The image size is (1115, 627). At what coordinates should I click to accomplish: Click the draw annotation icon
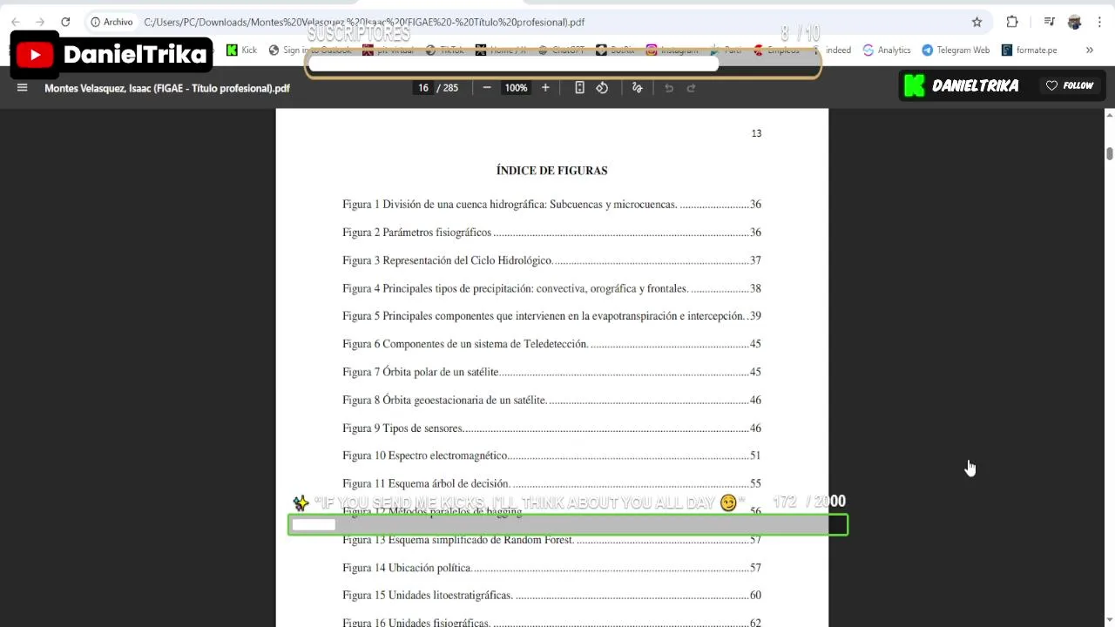click(x=637, y=87)
